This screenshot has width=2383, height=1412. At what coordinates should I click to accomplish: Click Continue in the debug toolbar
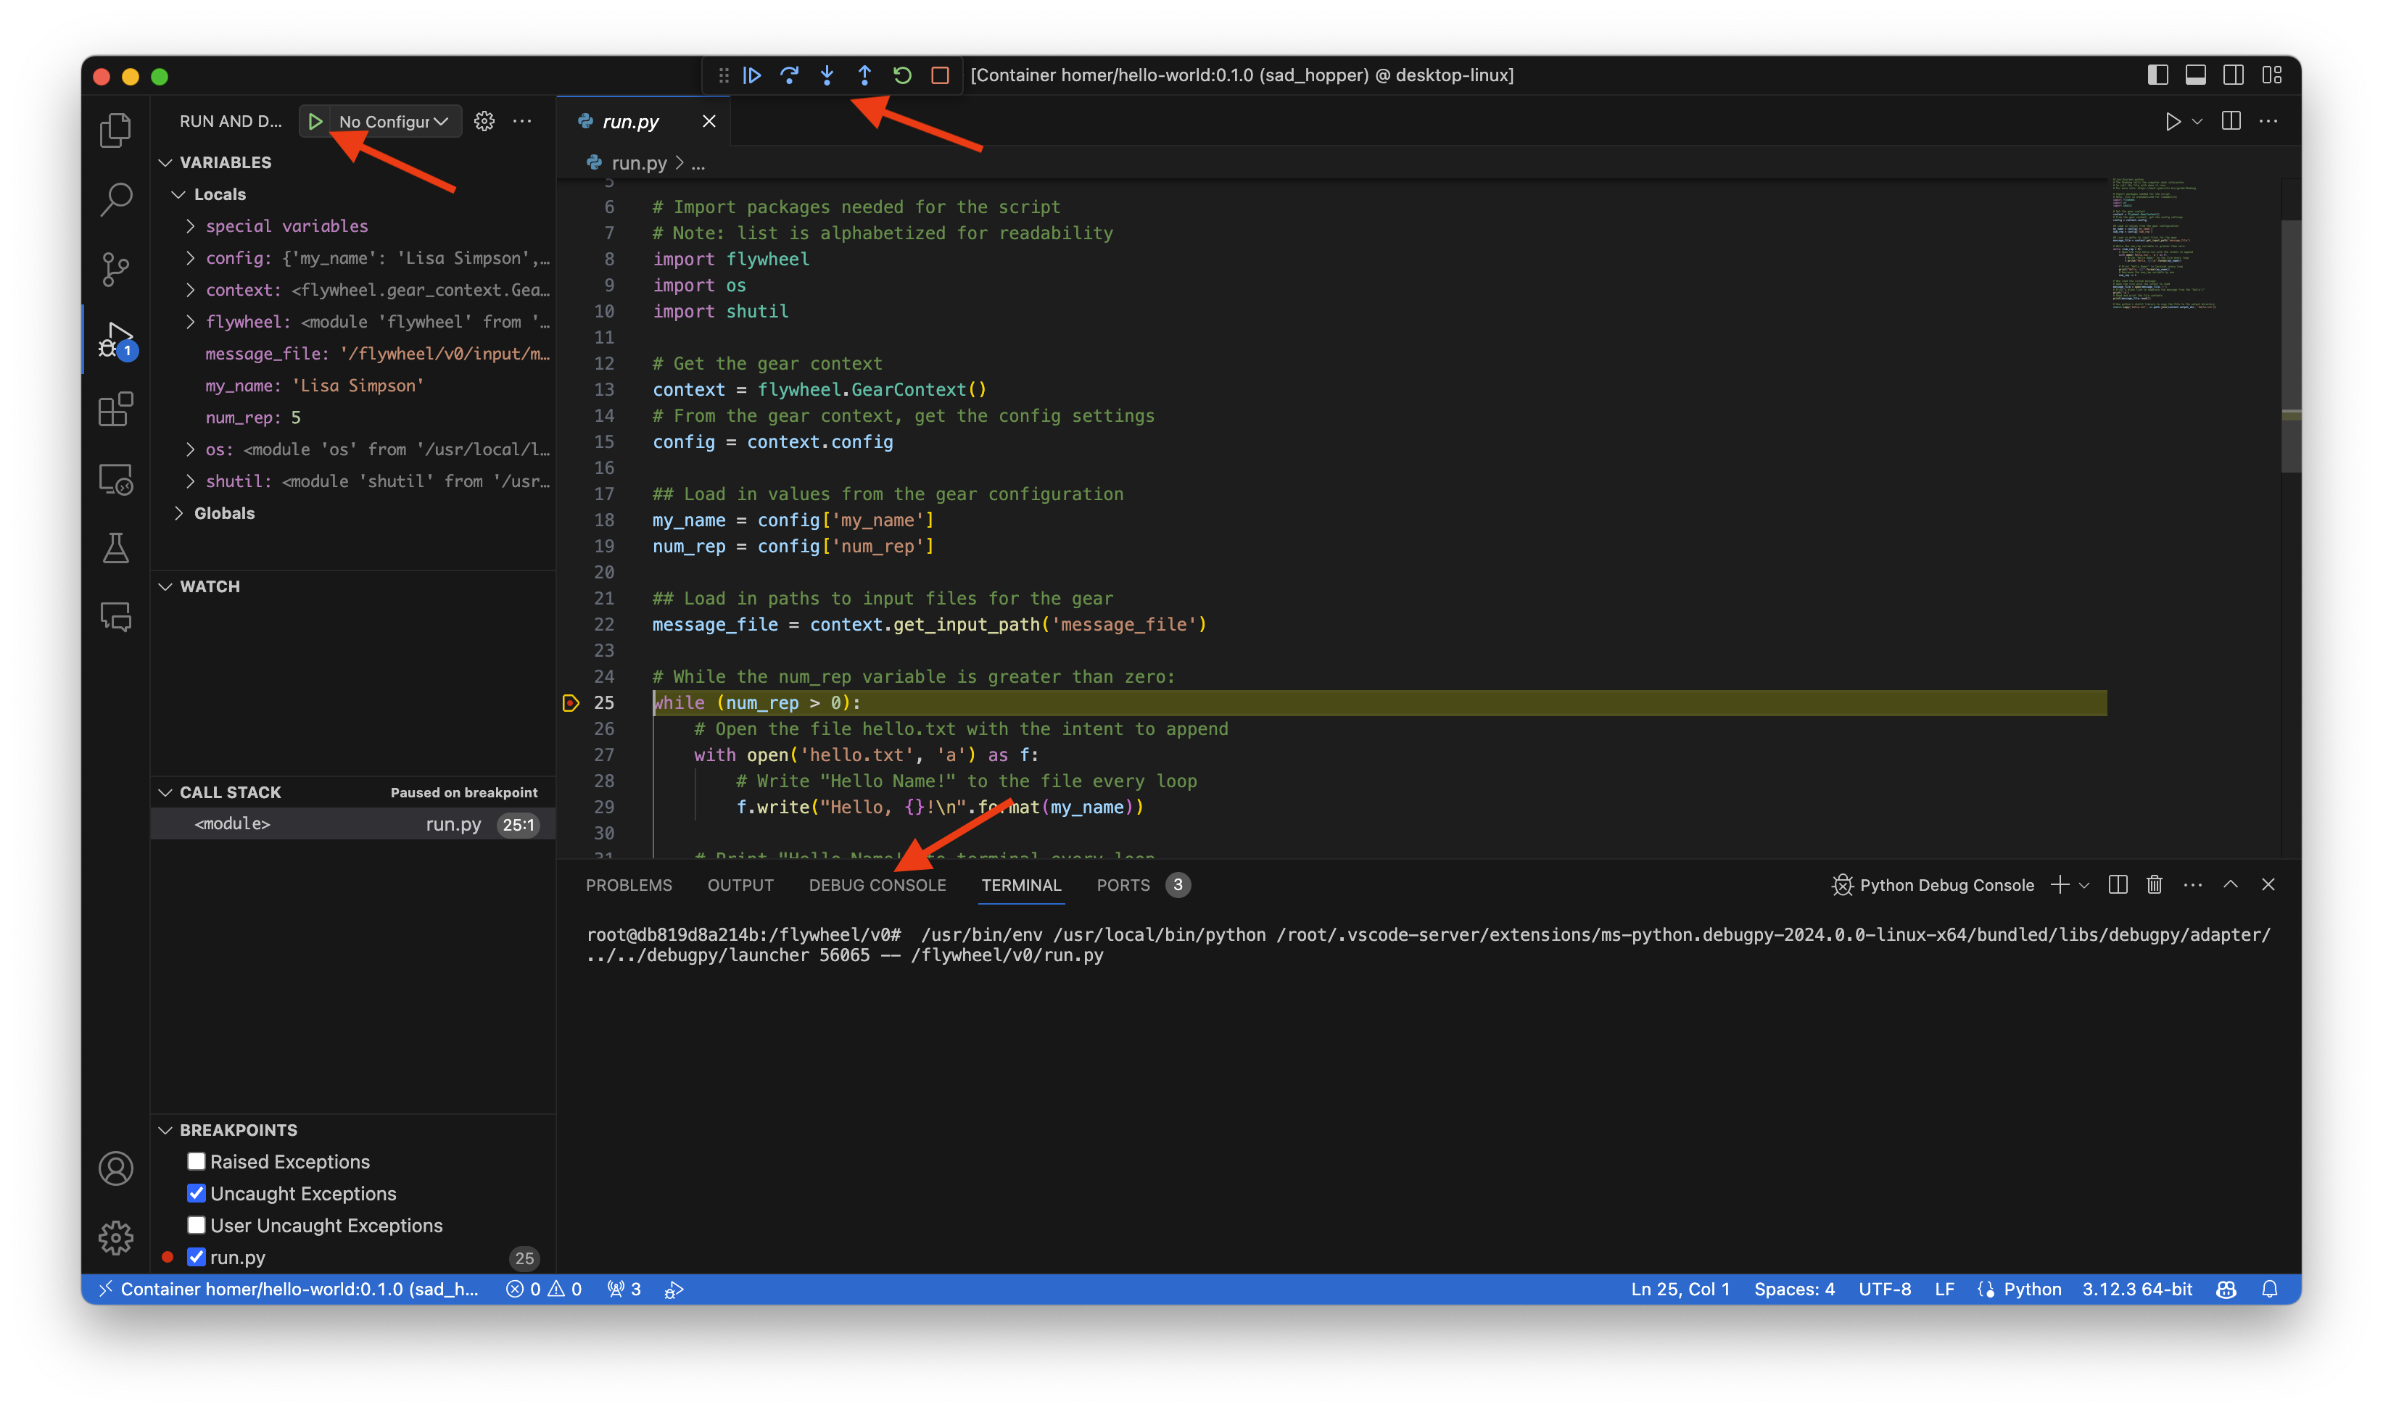click(x=752, y=75)
